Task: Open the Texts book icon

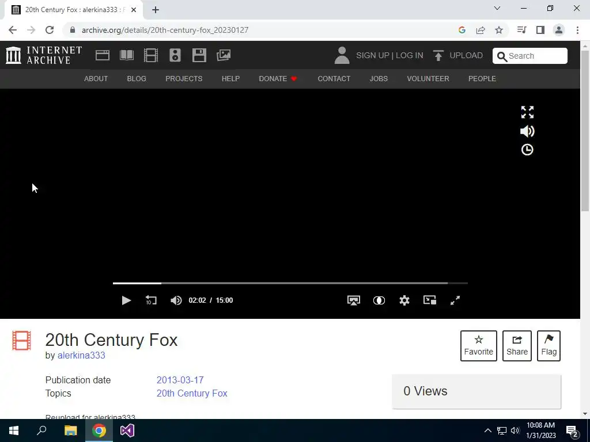Action: (x=126, y=55)
